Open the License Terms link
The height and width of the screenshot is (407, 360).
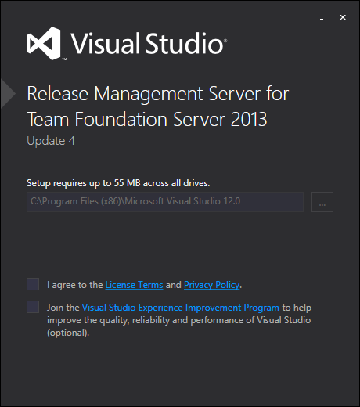click(134, 285)
